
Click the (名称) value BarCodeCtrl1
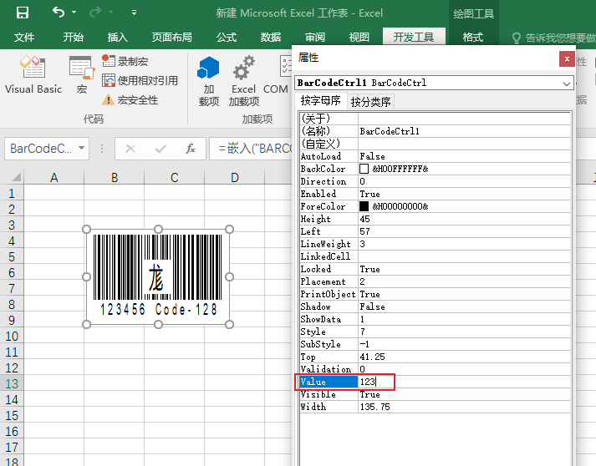390,131
